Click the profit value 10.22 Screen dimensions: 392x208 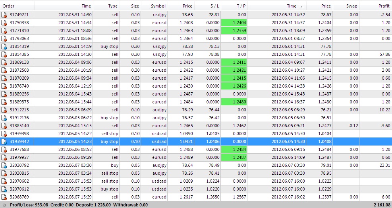point(384,110)
